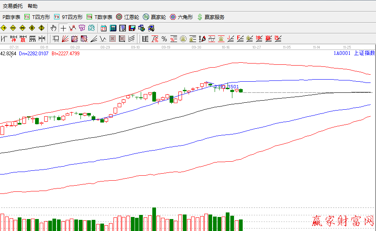Select the red fan lines drawing tool

(65, 39)
